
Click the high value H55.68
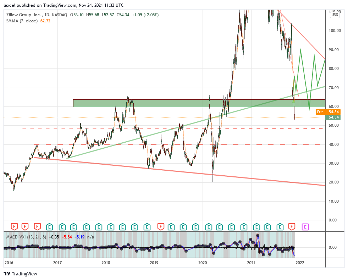pyautogui.click(x=93, y=15)
